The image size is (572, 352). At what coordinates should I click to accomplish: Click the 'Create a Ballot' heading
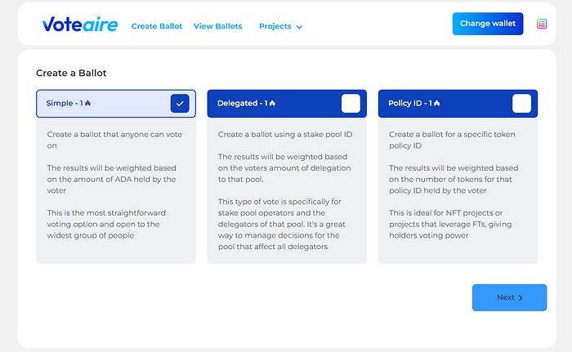click(x=71, y=73)
